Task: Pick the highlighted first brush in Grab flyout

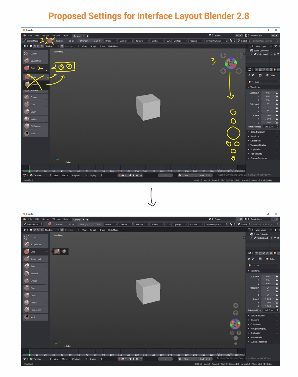Action: click(x=57, y=251)
